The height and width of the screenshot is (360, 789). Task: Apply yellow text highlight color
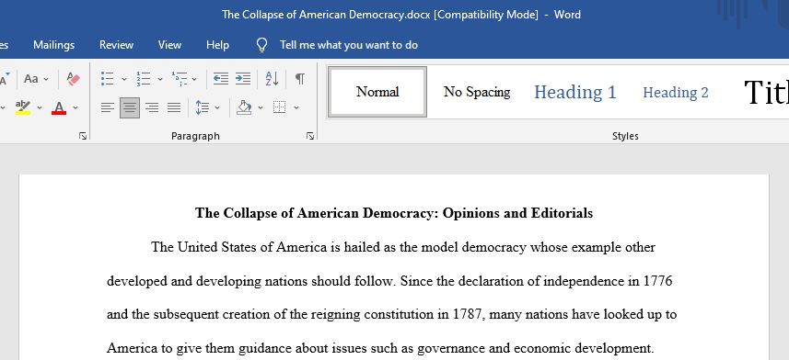coord(23,107)
